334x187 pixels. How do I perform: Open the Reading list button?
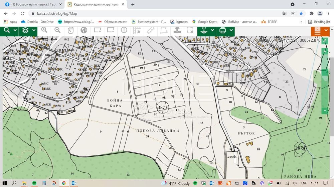(x=319, y=22)
